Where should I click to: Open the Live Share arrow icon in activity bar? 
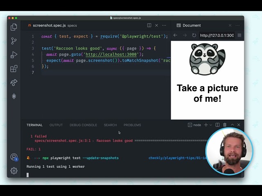click(x=14, y=82)
